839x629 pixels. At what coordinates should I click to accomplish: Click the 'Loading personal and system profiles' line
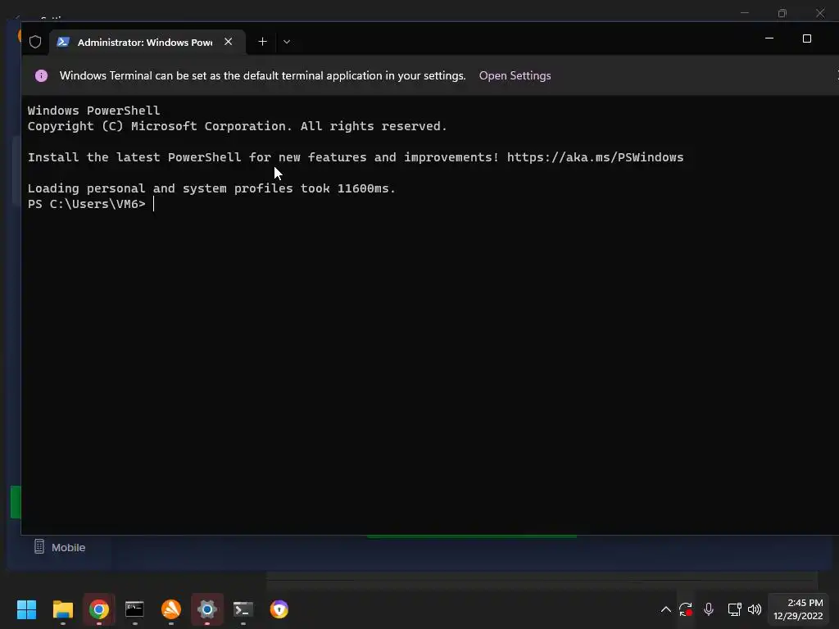[211, 188]
